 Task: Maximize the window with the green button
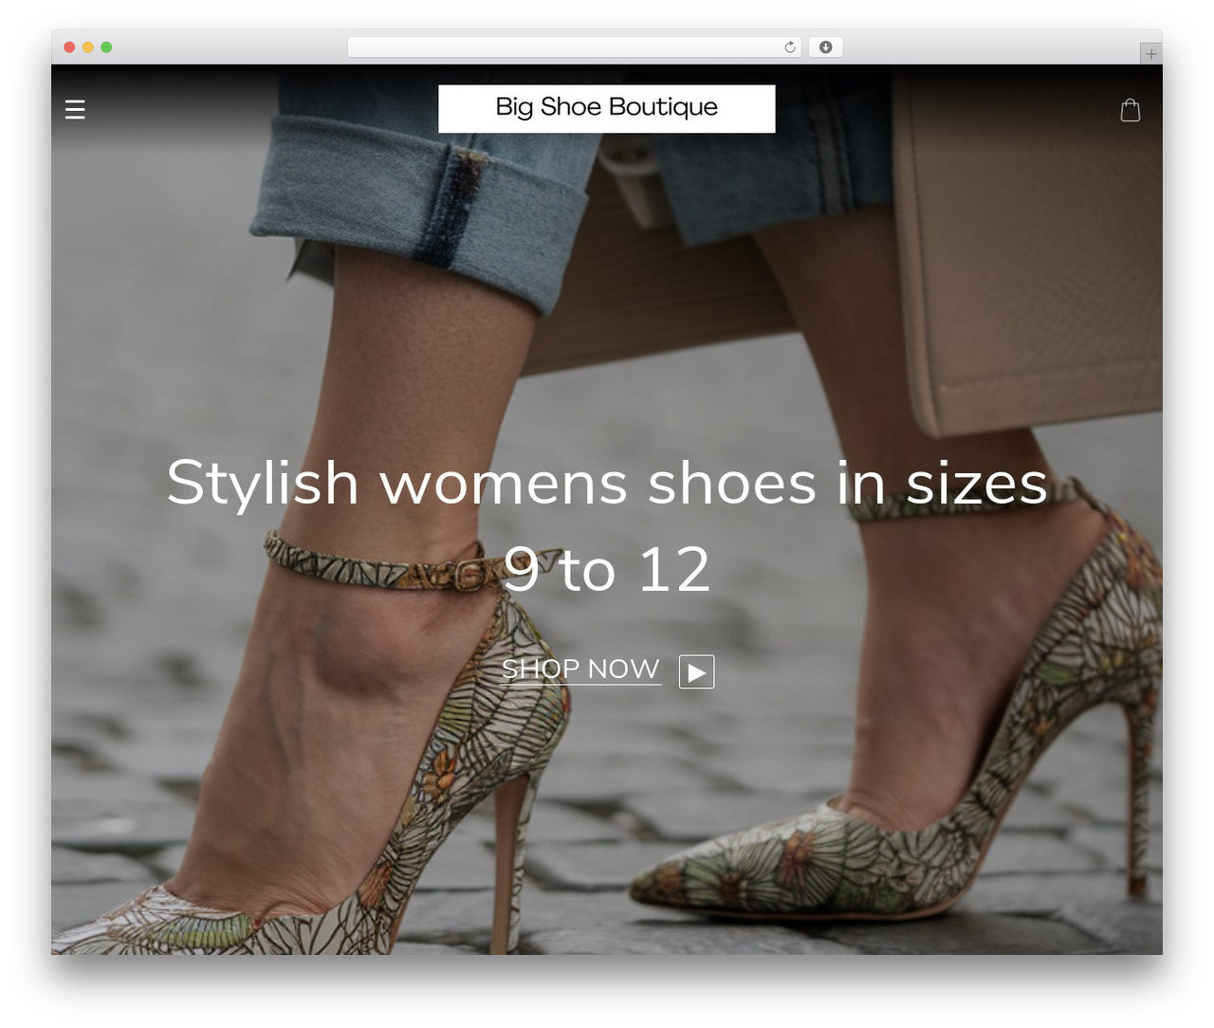click(106, 47)
